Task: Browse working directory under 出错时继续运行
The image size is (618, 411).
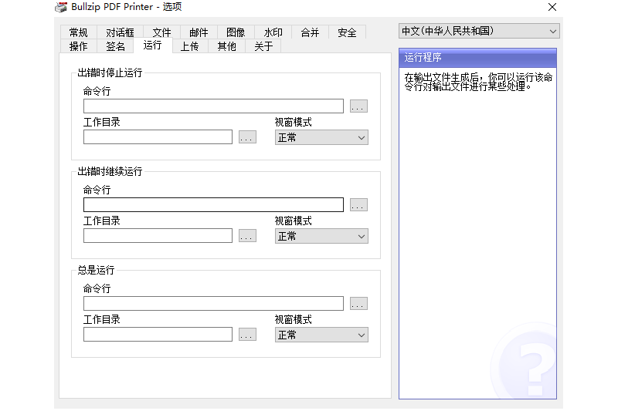Action: pyautogui.click(x=247, y=236)
